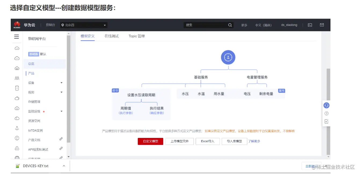Click the plain cloud outline rail icon
The width and height of the screenshot is (360, 175).
point(17,98)
